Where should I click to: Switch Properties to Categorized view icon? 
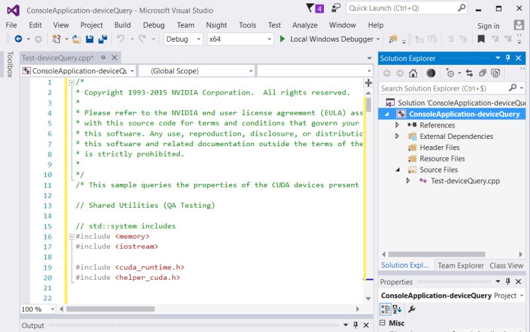click(386, 309)
